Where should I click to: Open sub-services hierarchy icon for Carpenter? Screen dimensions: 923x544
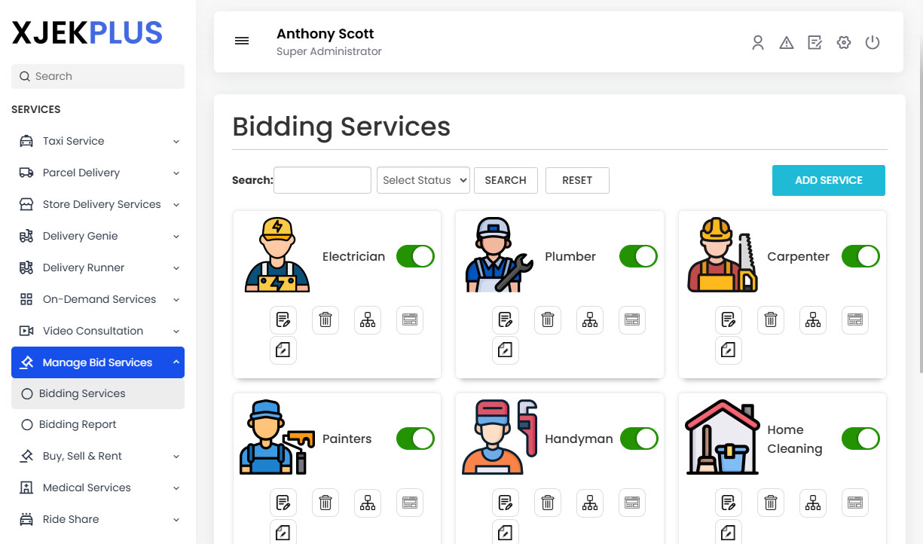(x=812, y=319)
